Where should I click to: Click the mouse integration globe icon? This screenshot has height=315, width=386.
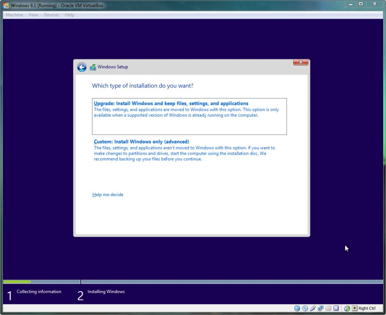click(x=347, y=308)
